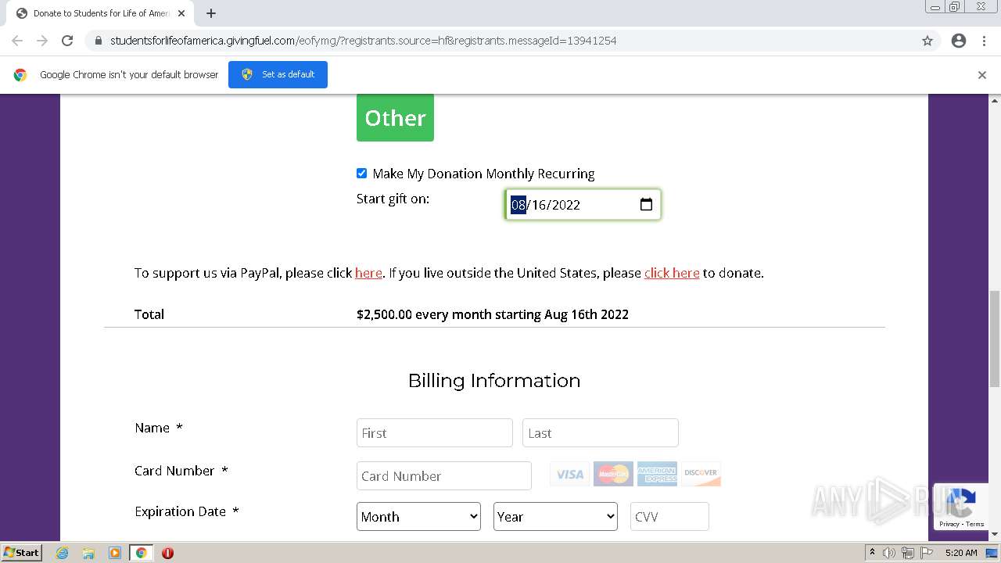The height and width of the screenshot is (563, 1001).
Task: Open the expiration Month dropdown
Action: click(418, 516)
